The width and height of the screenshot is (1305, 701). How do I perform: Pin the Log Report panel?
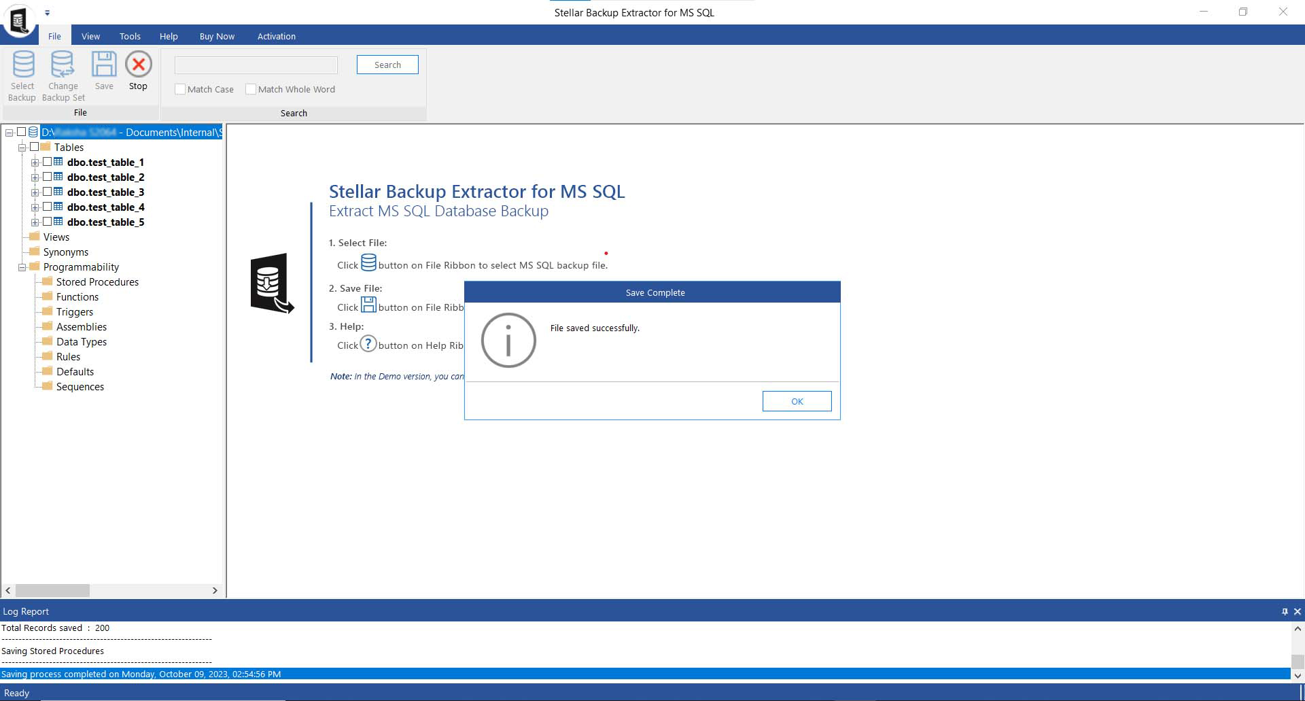1285,611
